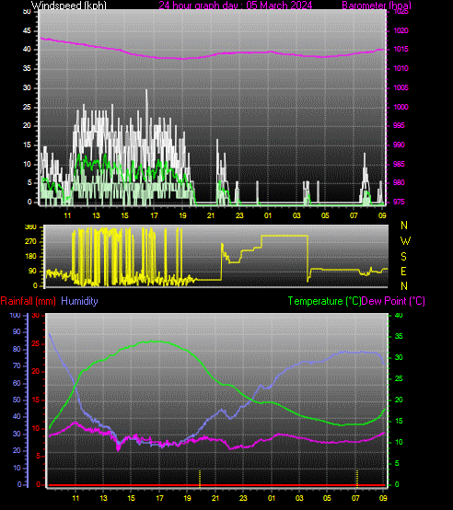Click the Dew Point (°C) legend label
This screenshot has height=510, width=453.
click(x=393, y=301)
